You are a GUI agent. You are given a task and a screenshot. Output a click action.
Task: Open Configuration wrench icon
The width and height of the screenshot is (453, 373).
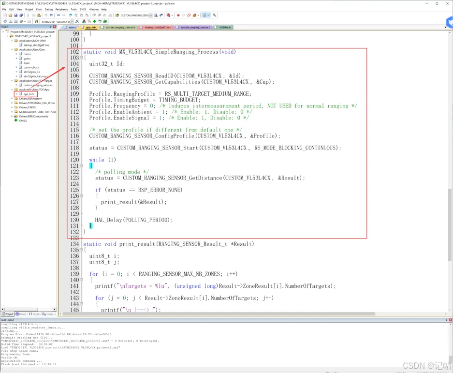click(x=214, y=15)
